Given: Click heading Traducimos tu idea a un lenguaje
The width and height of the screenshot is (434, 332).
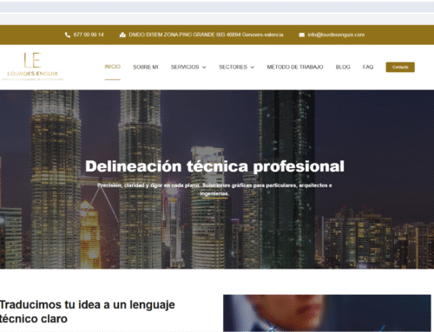Looking at the screenshot, I should click(87, 312).
